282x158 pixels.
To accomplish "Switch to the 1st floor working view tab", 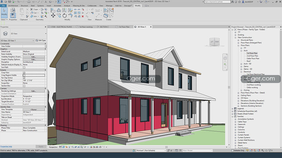I will pos(85,27).
